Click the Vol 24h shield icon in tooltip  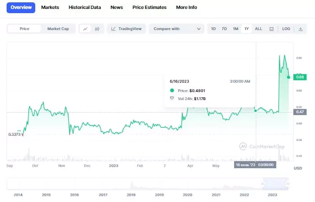(172, 99)
